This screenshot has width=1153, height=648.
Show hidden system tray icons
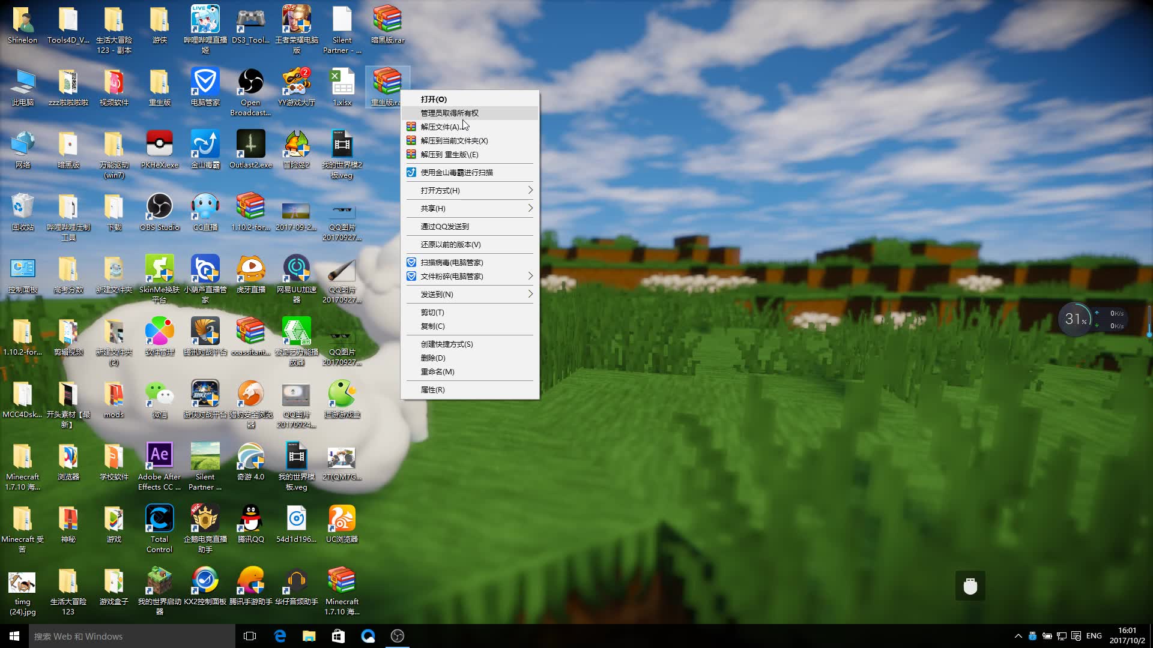pos(1018,636)
